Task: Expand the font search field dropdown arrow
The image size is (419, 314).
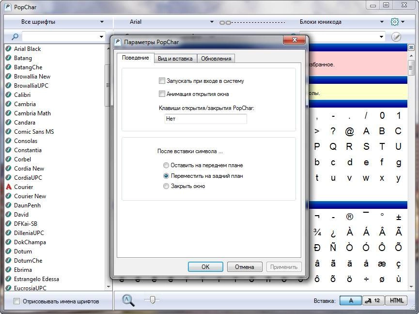Action: [x=101, y=37]
